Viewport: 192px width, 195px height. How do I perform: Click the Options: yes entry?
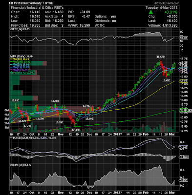tap(105, 17)
